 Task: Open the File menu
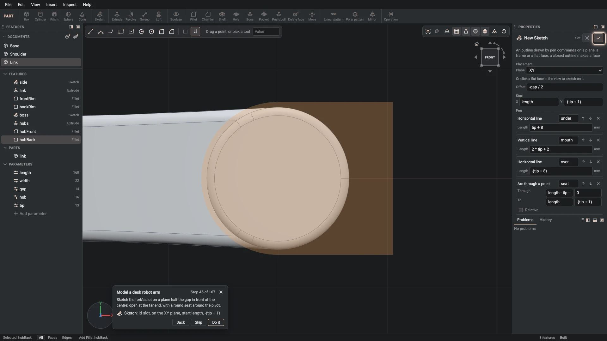[x=8, y=4]
